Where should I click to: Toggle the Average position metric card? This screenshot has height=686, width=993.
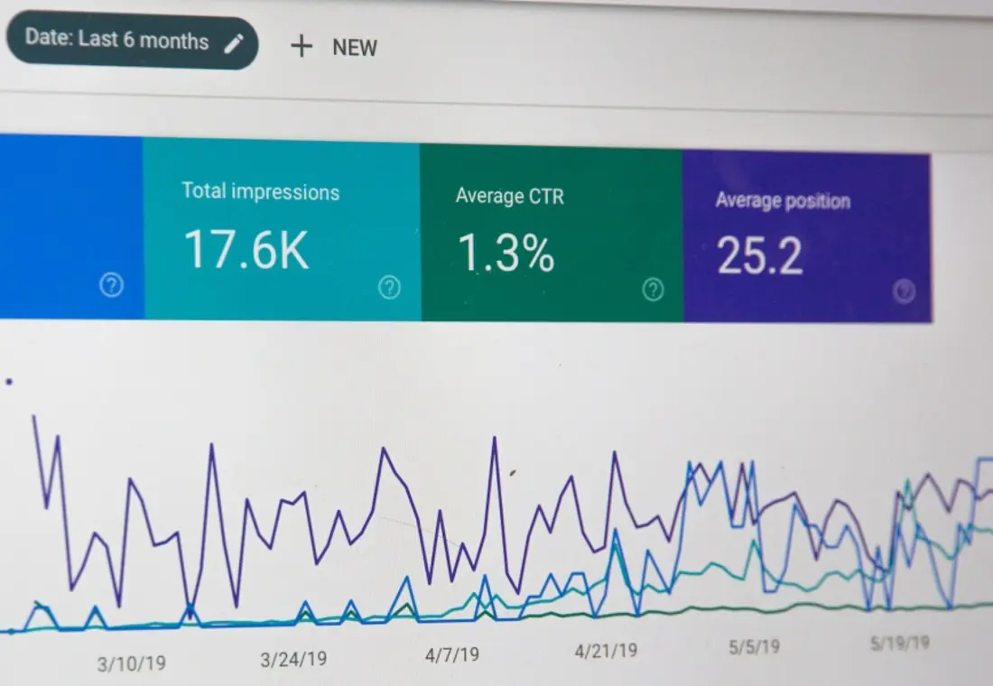coord(806,236)
